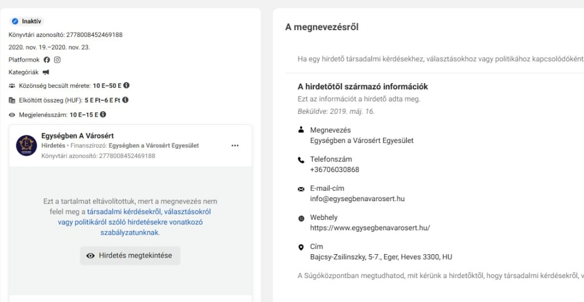Click the person icon beside Megnevezés
Viewport: 584px width, 302px height.
point(301,130)
